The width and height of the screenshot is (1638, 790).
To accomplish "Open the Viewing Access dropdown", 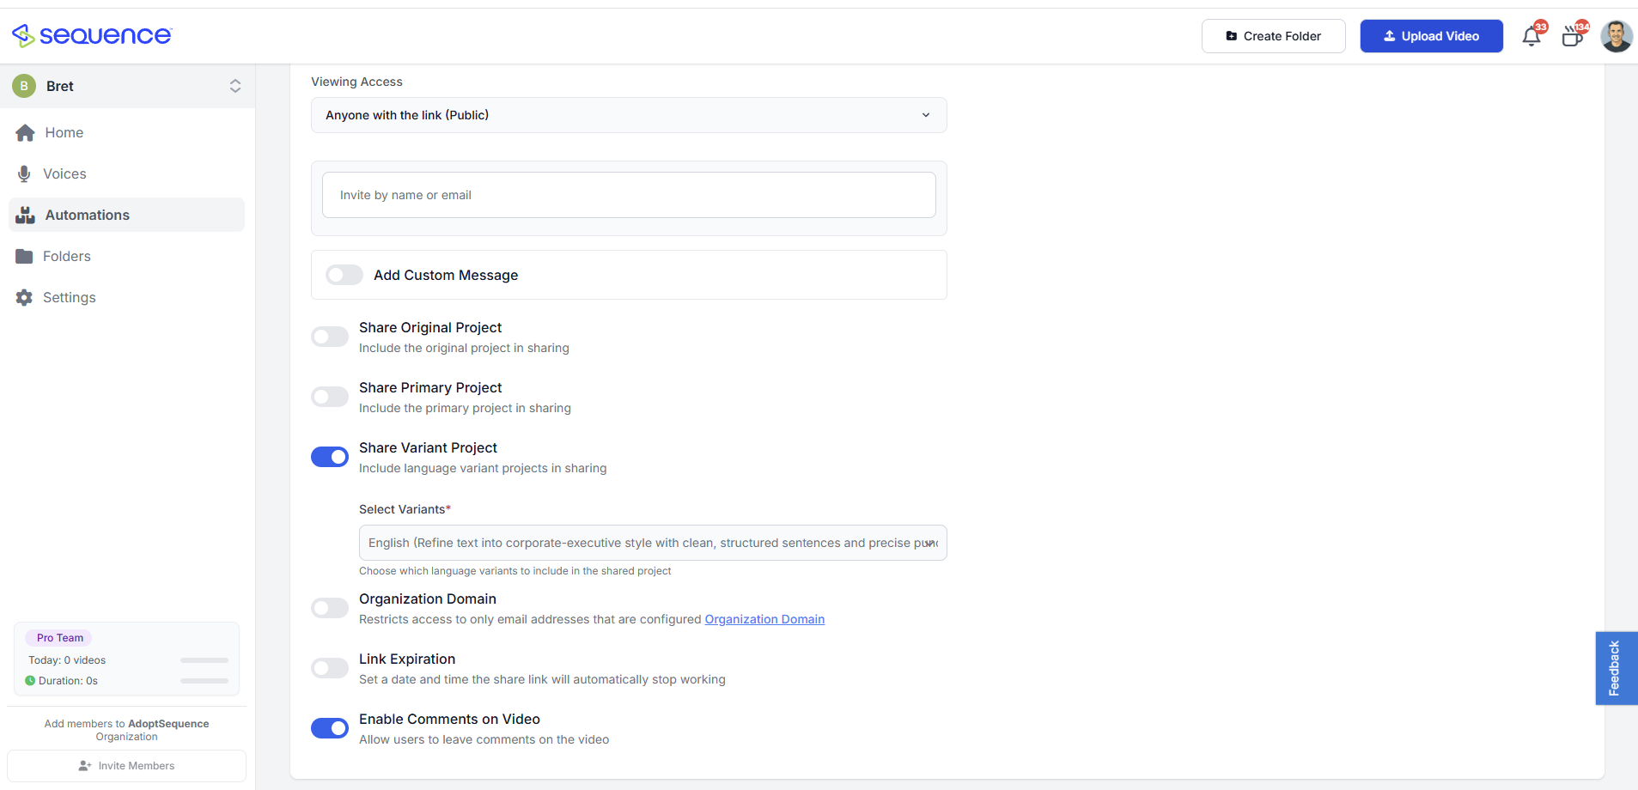I will pos(629,115).
